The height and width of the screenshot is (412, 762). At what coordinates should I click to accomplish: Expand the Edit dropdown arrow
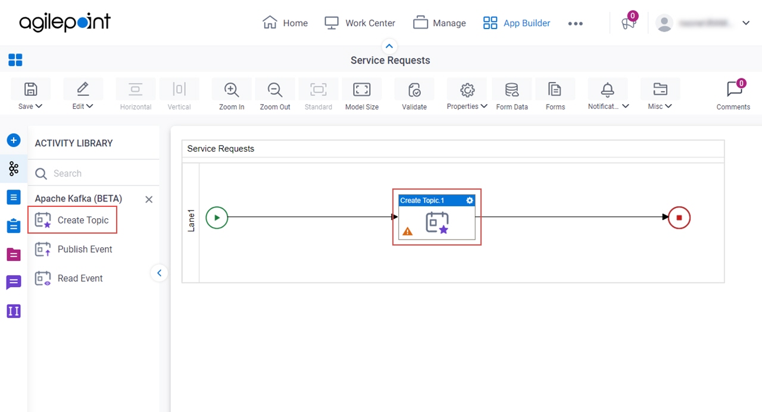point(90,106)
